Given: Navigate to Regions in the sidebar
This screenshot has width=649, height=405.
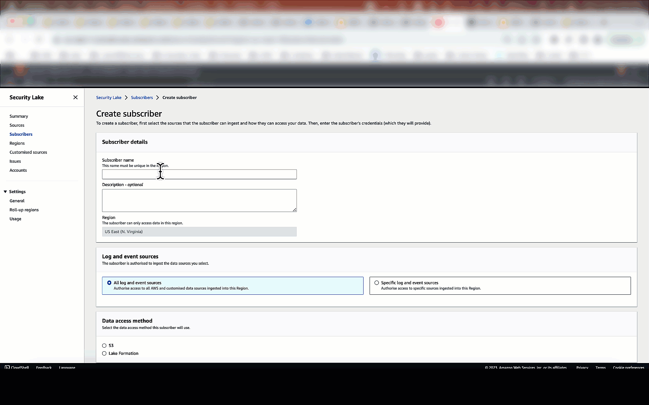Looking at the screenshot, I should pos(17,143).
